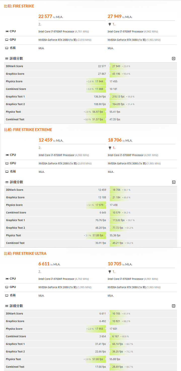Click the Physics Score bar showing 17 944
The height and width of the screenshot is (371, 181).
click(96, 81)
